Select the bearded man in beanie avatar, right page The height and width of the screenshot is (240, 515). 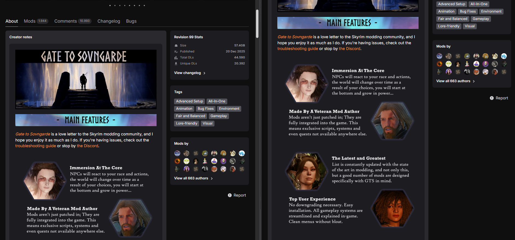476,56
